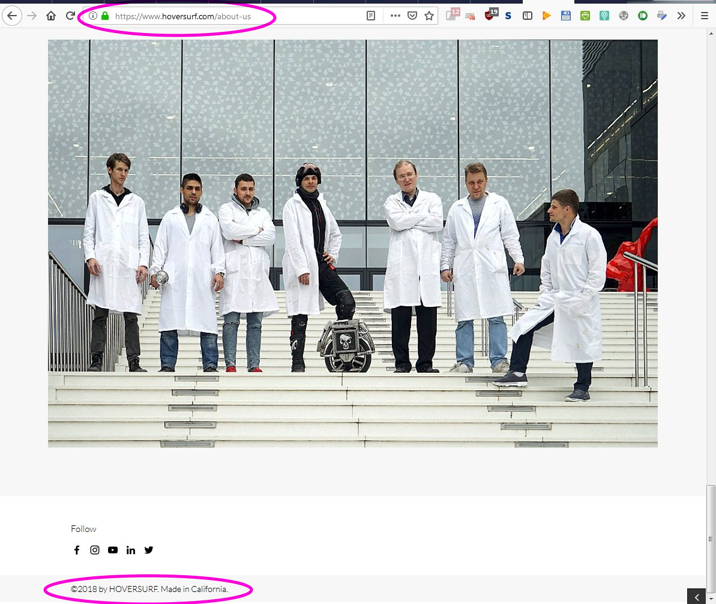Click the blue floppy disk save extension

pyautogui.click(x=565, y=16)
